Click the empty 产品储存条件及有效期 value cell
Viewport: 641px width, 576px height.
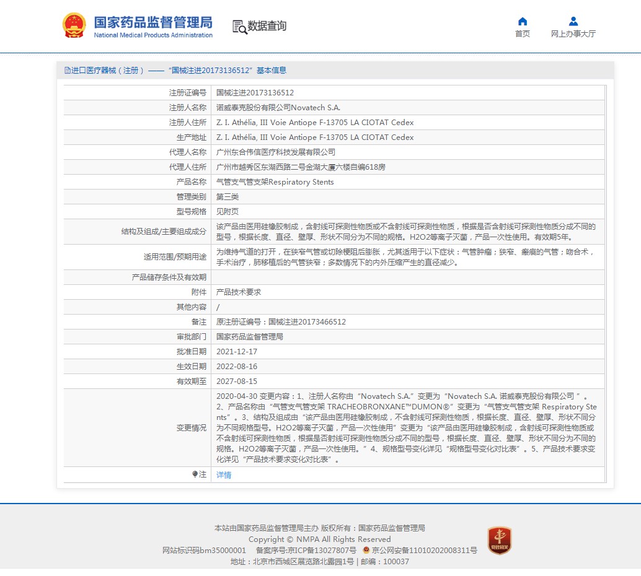[x=407, y=277]
